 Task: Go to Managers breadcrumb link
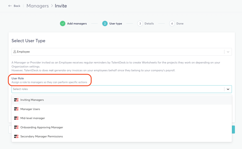[x=37, y=6]
